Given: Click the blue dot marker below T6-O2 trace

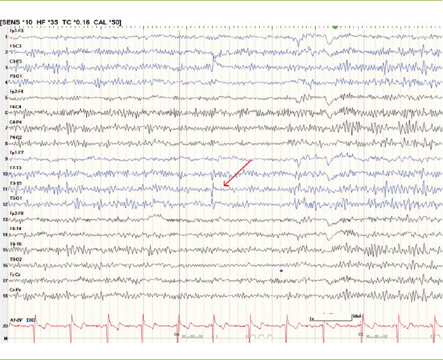Looking at the screenshot, I should (281, 271).
